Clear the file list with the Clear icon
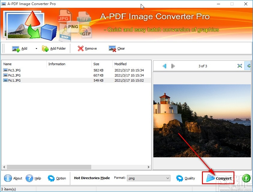Image resolution: width=253 pixels, height=192 pixels. pyautogui.click(x=112, y=48)
